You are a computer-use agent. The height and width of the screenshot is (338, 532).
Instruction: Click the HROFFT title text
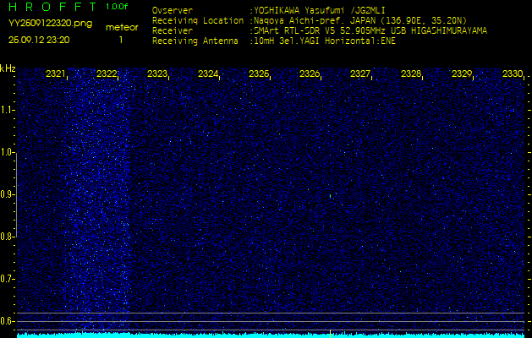(x=51, y=7)
